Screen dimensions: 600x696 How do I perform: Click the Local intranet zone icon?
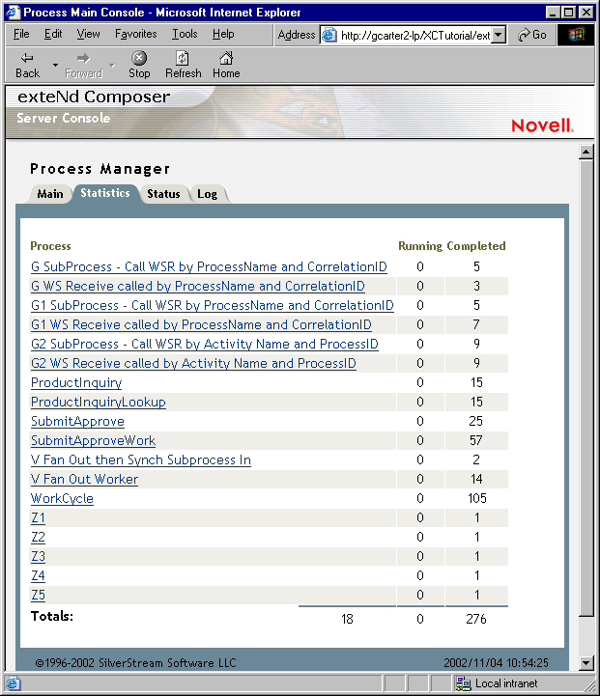[463, 683]
